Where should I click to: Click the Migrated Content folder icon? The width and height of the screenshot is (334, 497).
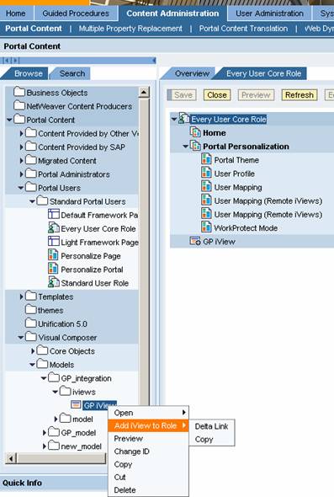(x=31, y=160)
